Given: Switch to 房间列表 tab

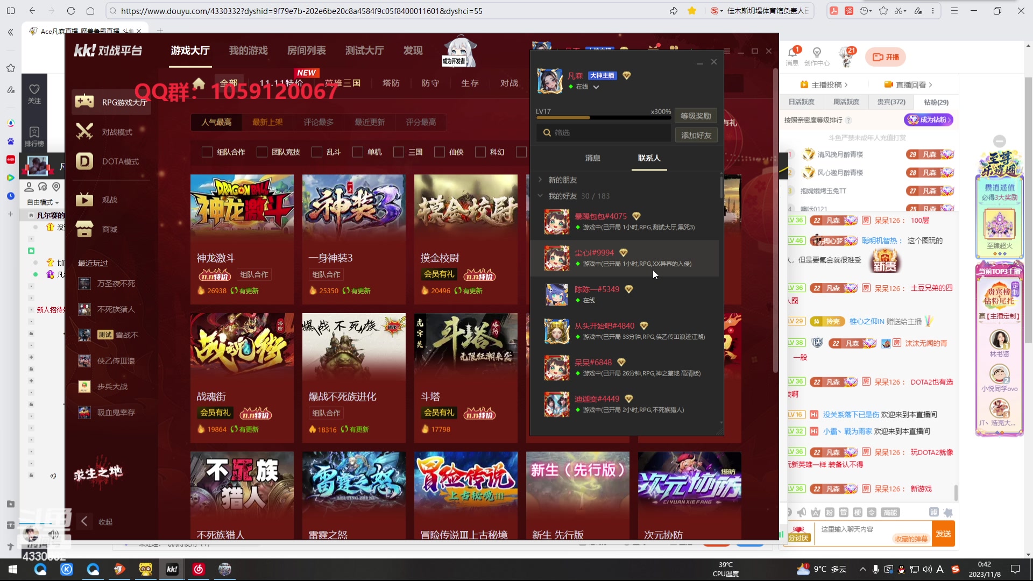Looking at the screenshot, I should [x=306, y=51].
